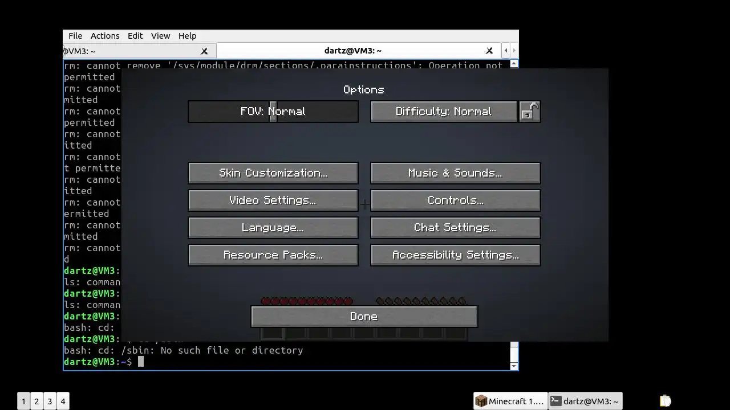Open the terminal Help menu
The image size is (730, 410).
(x=187, y=36)
